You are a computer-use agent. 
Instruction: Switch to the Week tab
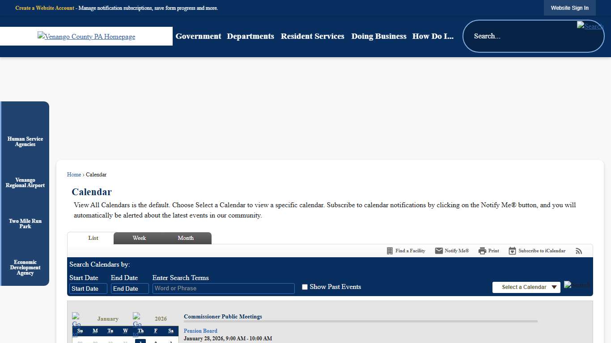coord(139,238)
